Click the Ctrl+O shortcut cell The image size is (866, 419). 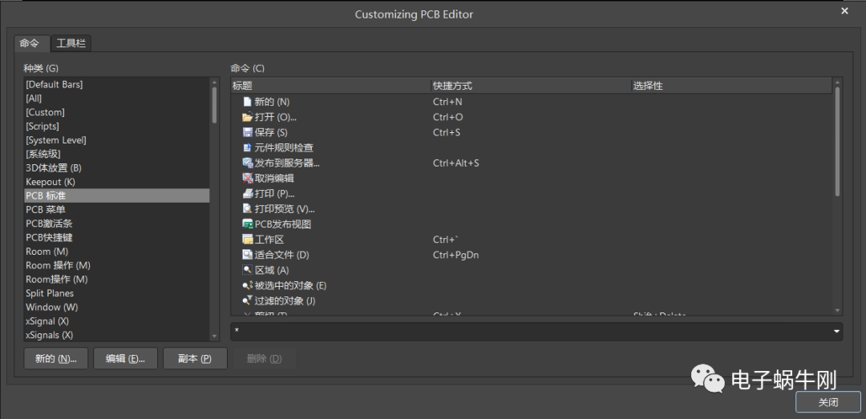point(448,117)
